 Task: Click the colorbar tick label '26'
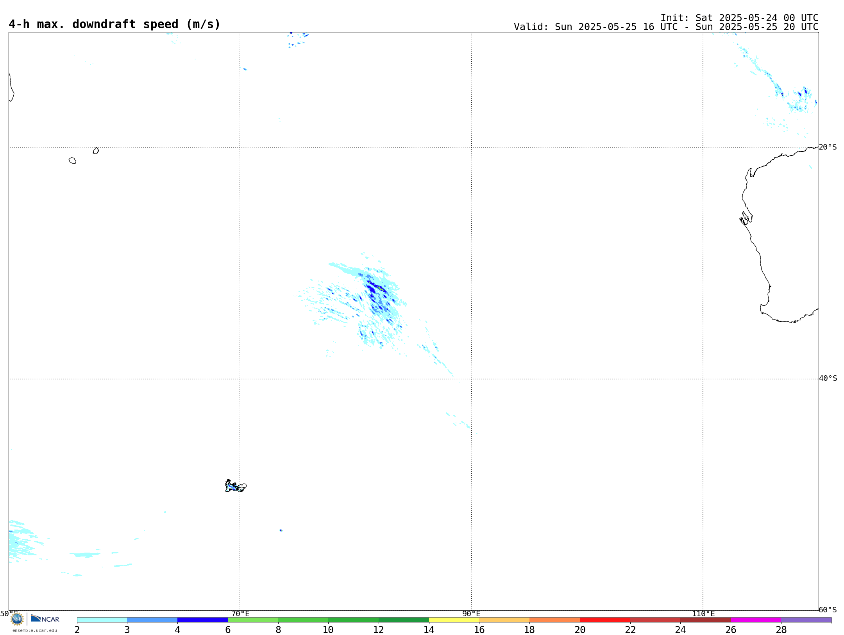point(731,630)
